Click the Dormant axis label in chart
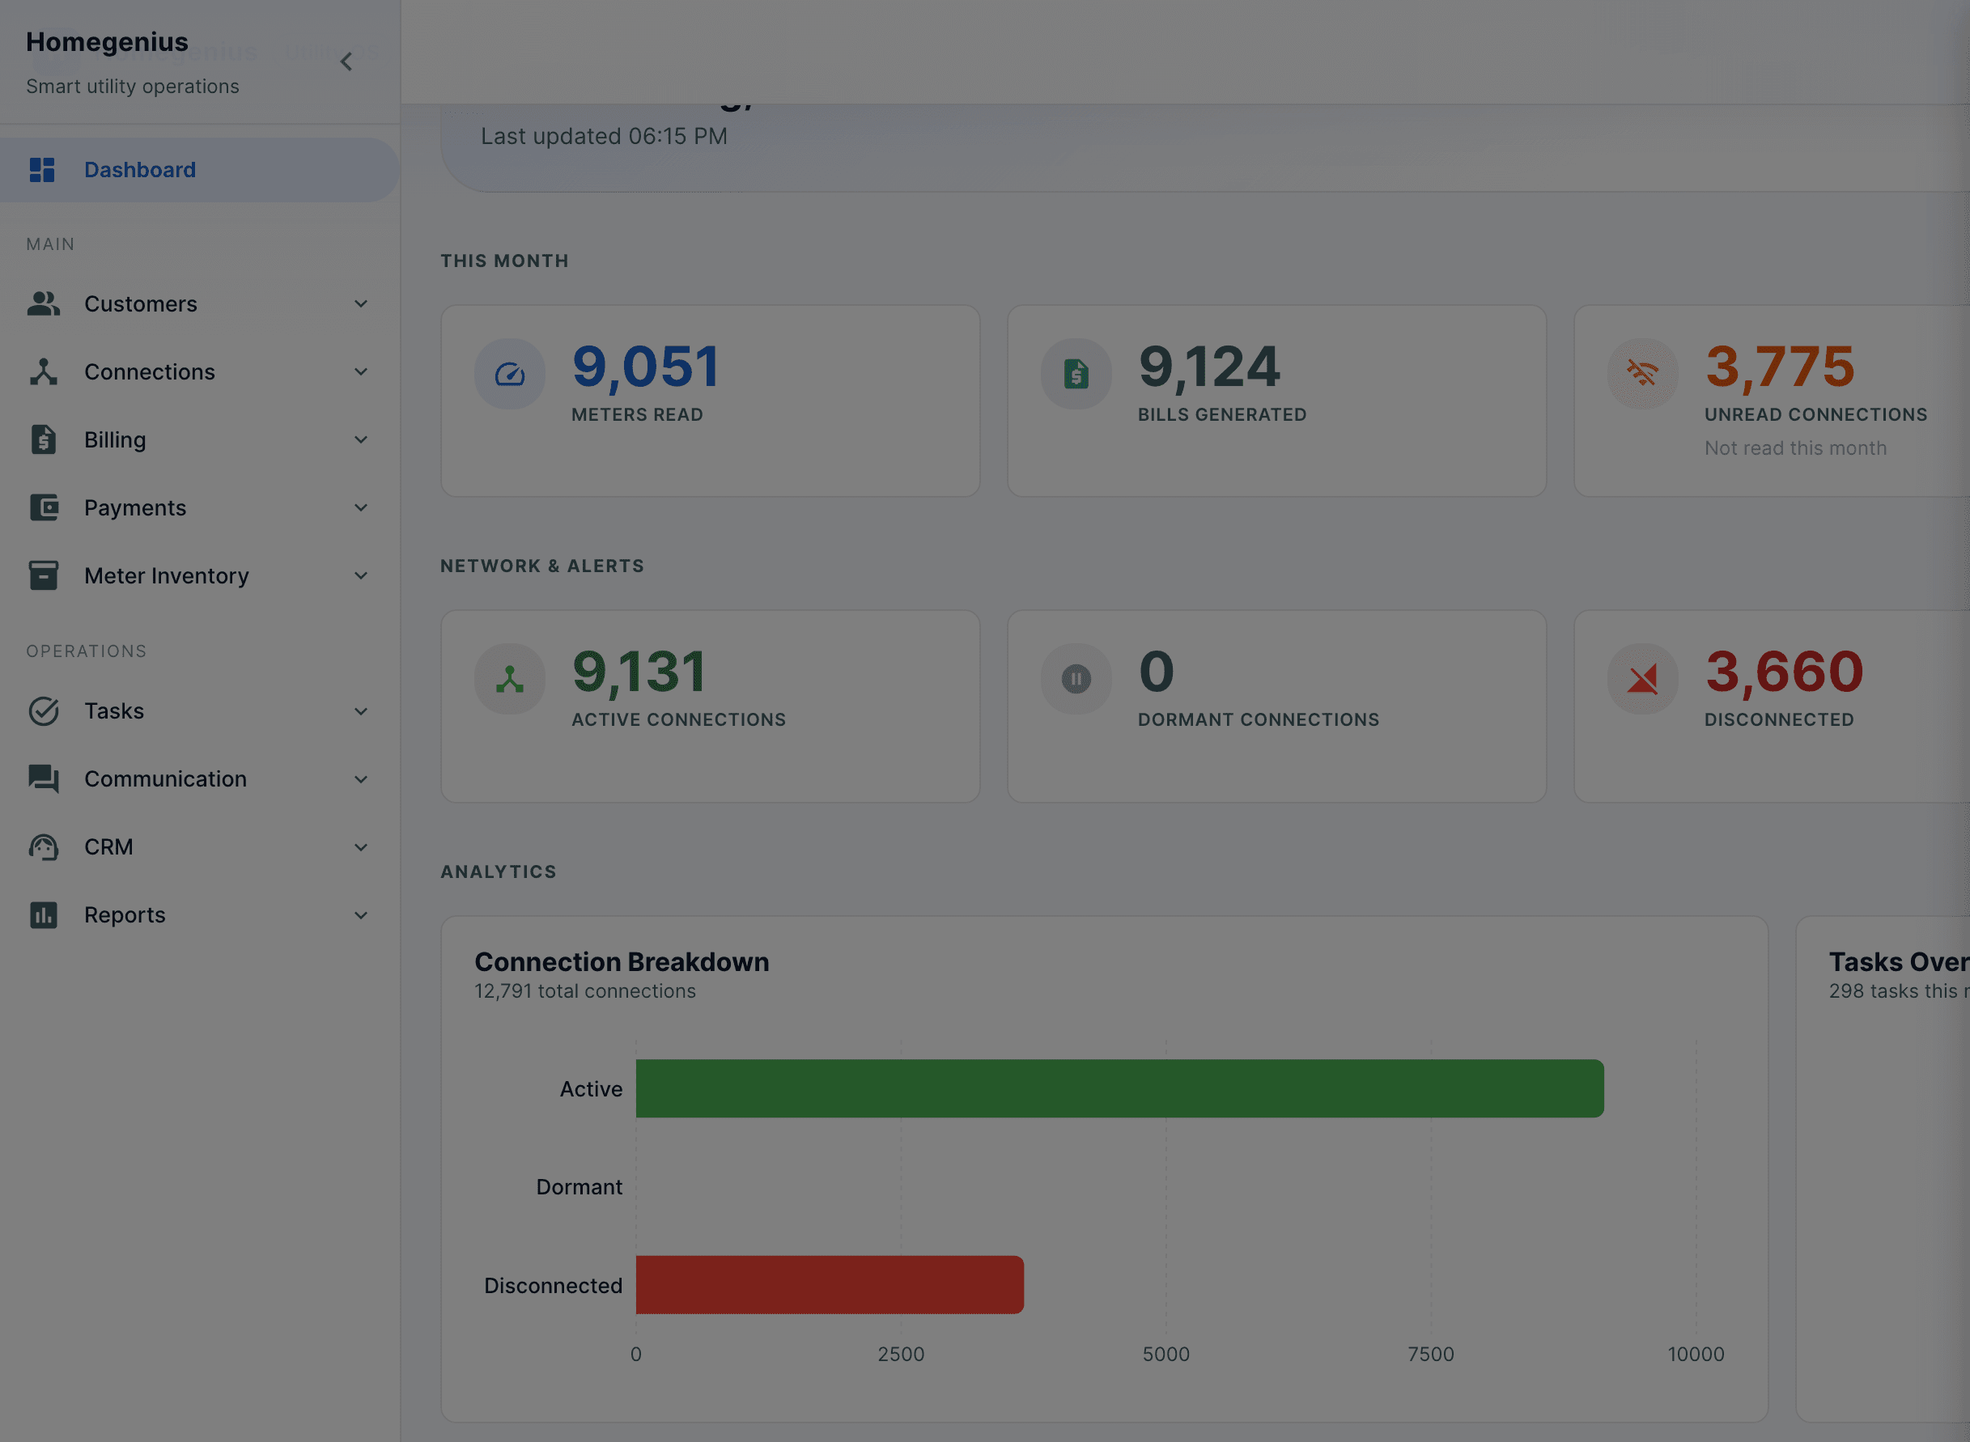This screenshot has width=1970, height=1442. click(x=579, y=1187)
